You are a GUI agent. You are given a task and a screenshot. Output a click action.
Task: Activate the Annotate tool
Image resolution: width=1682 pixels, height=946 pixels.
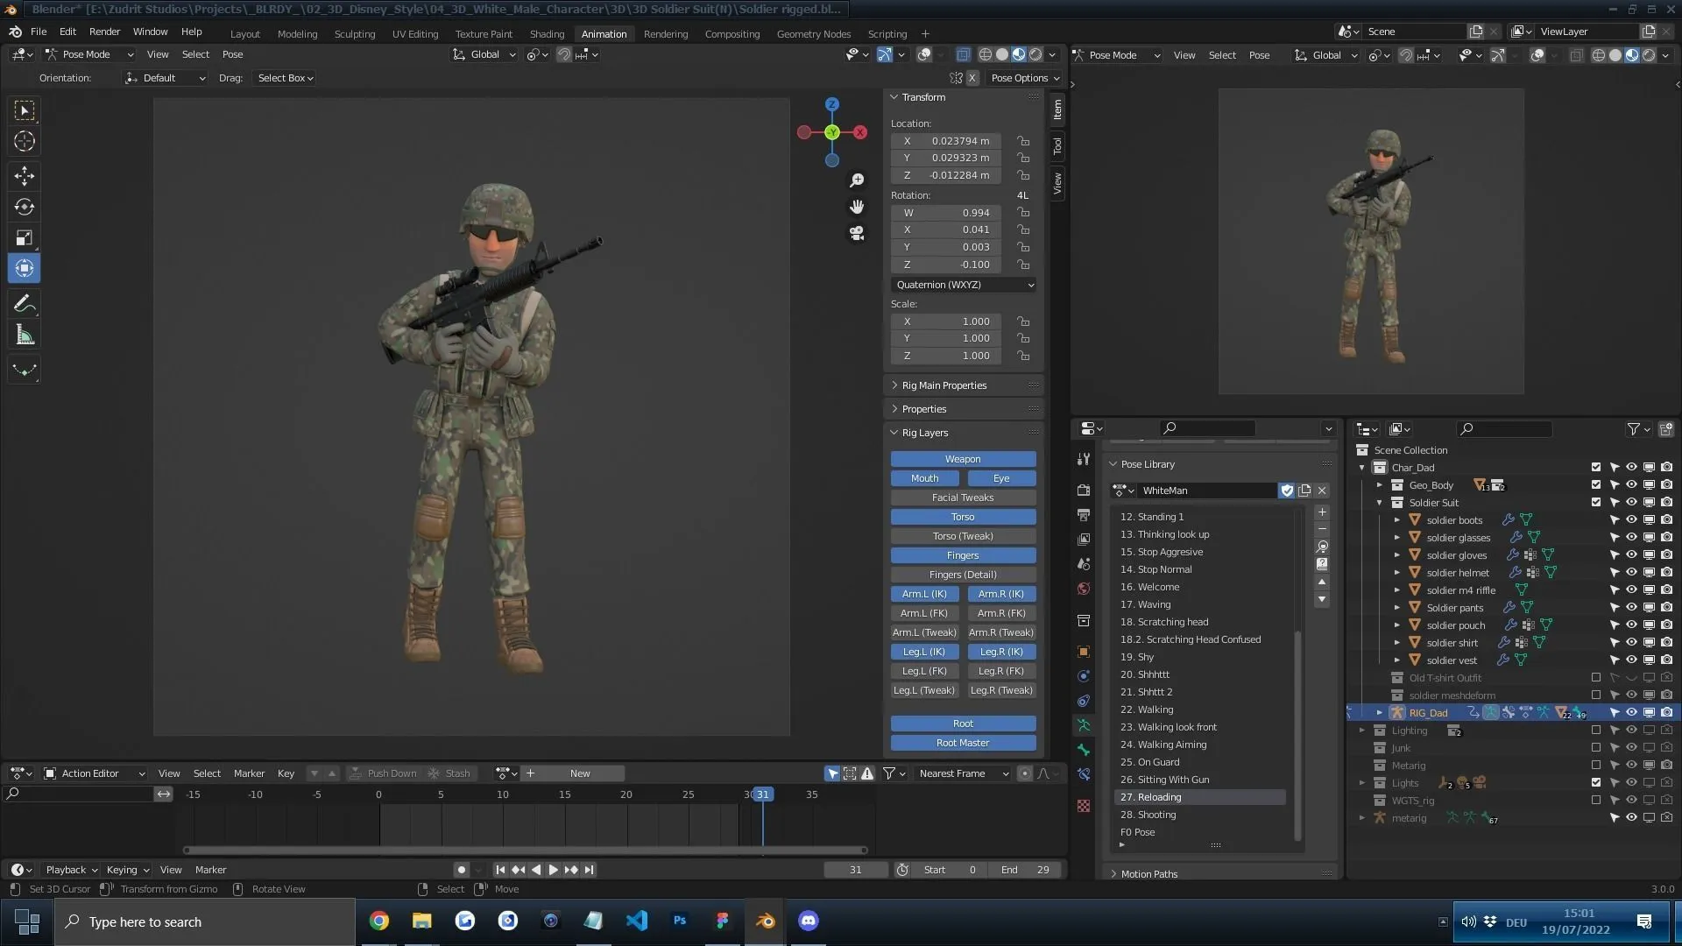[24, 303]
